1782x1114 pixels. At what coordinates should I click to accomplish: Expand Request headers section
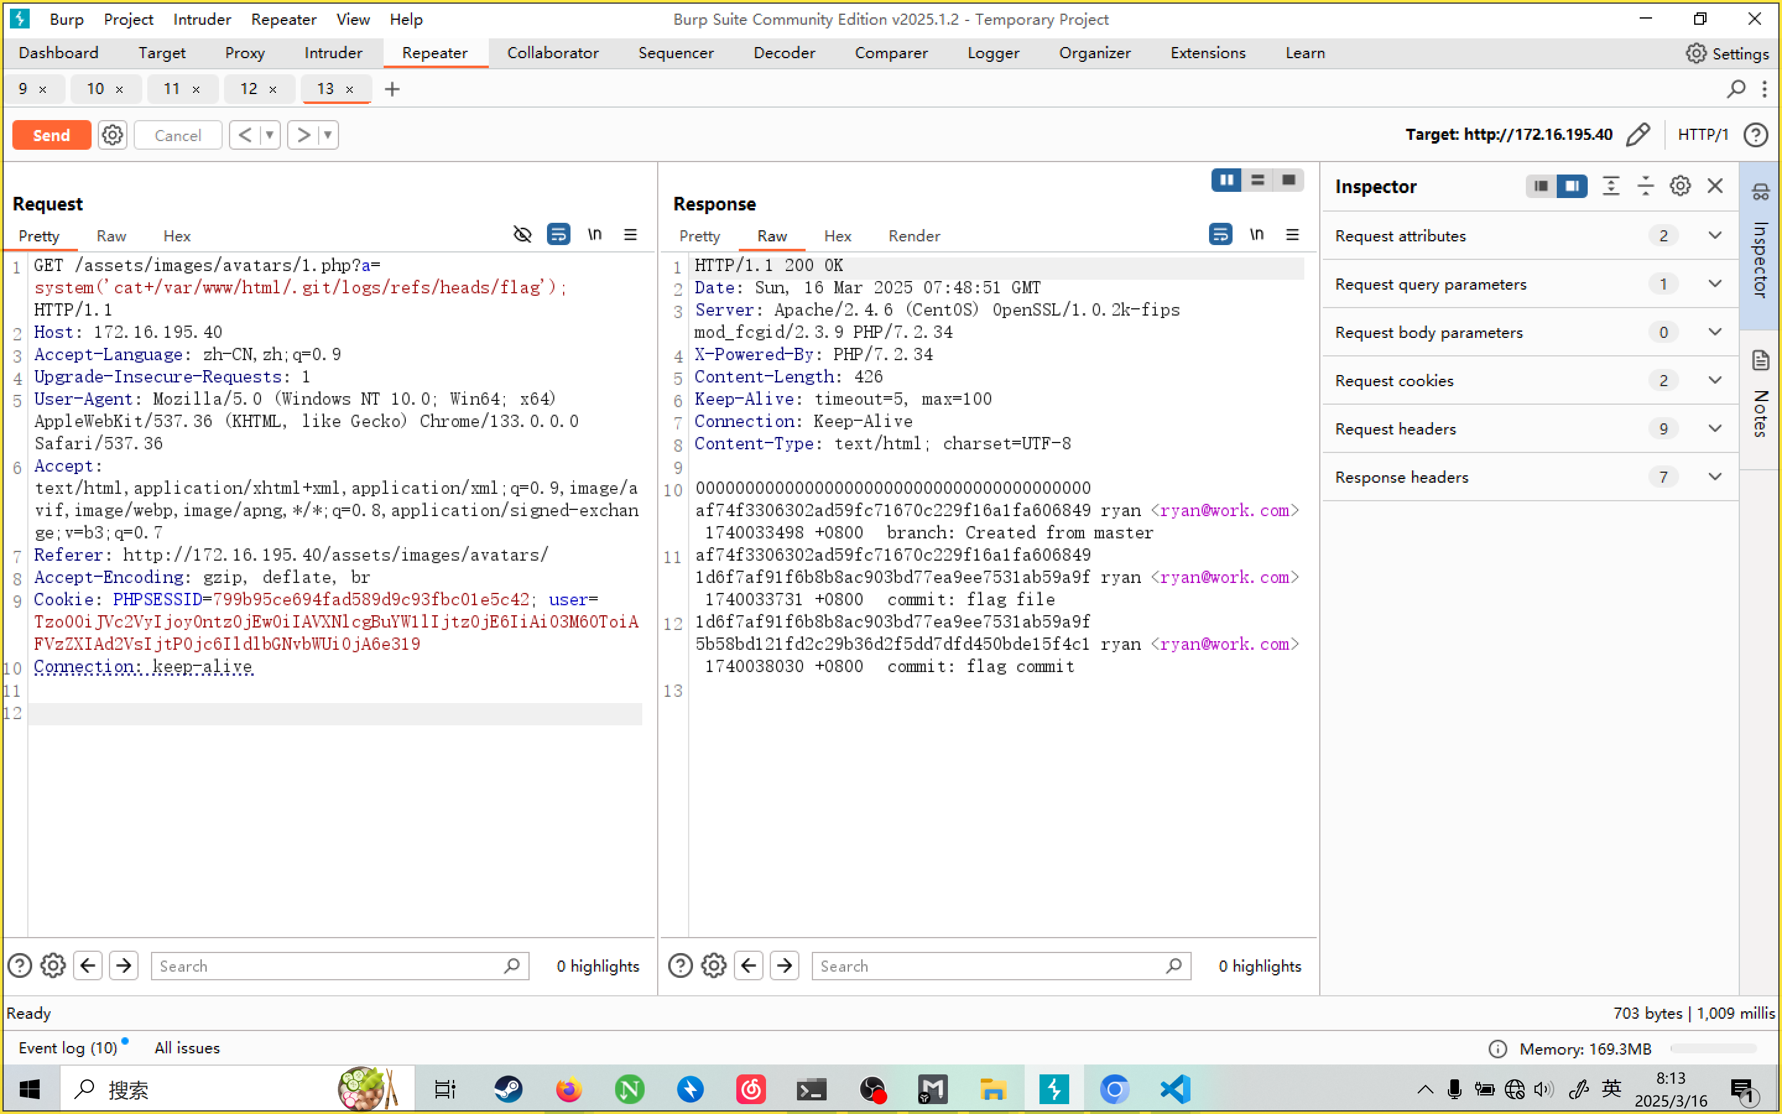1531,429
